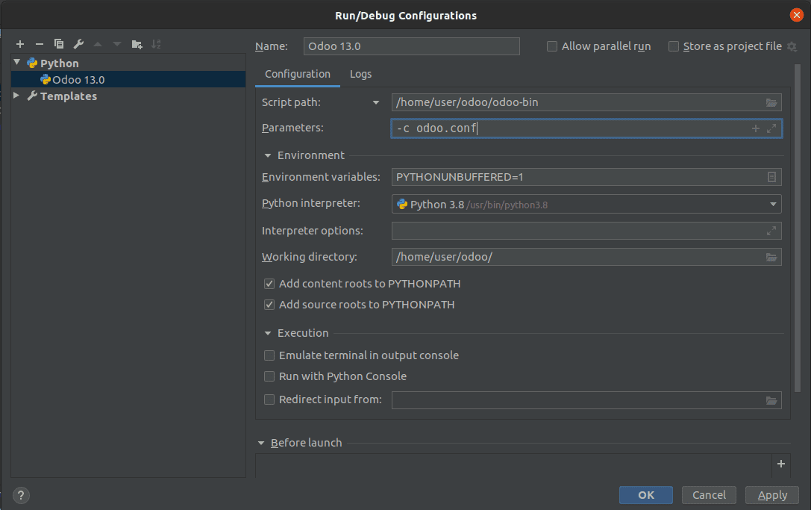Collapse the Python tree node
811x510 pixels.
click(x=17, y=62)
